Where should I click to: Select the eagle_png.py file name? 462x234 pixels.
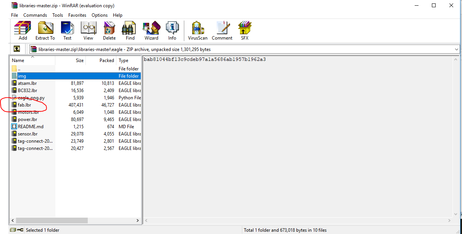pos(31,97)
